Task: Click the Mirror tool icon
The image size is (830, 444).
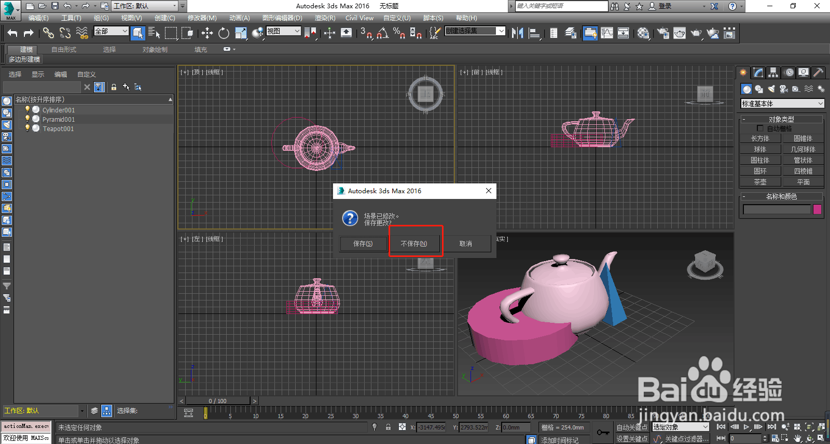Action: 517,33
